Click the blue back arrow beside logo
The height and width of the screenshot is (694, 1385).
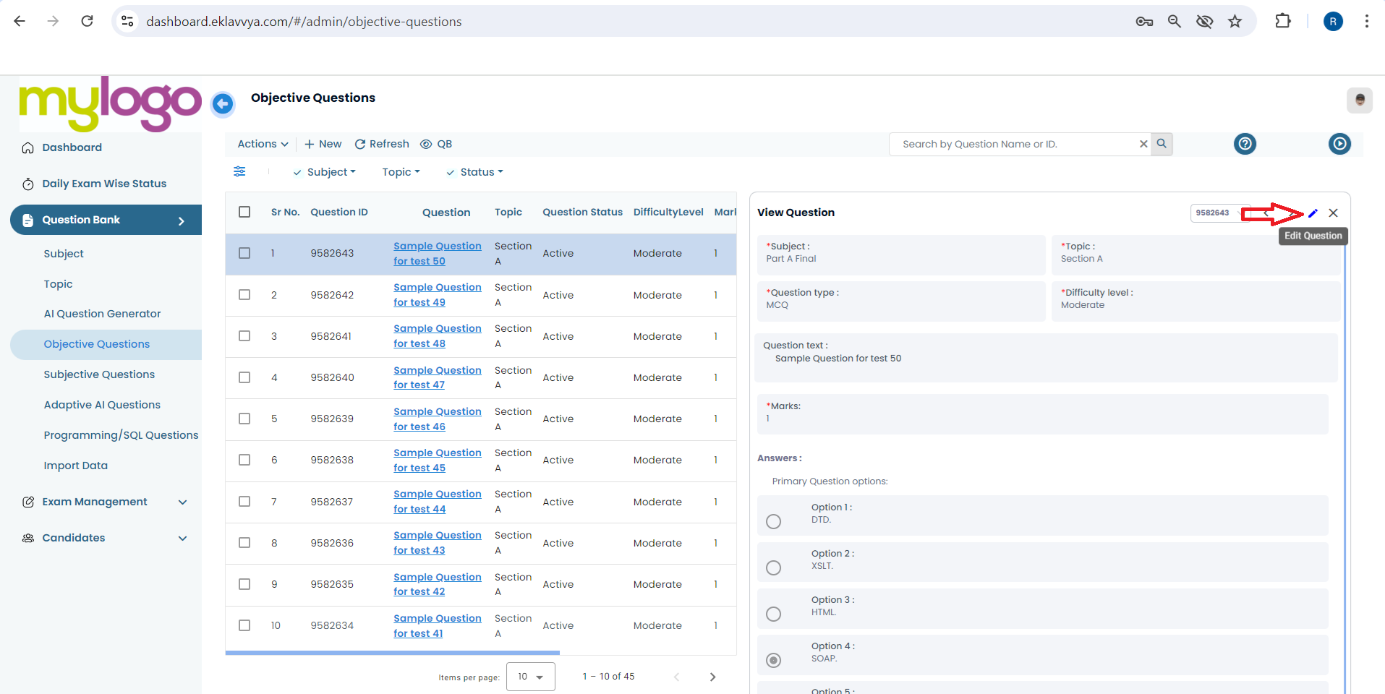coord(223,104)
